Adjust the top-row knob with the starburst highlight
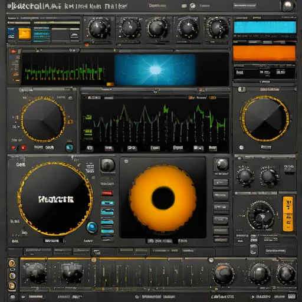The width and height of the screenshot is (302, 302). [x=188, y=28]
